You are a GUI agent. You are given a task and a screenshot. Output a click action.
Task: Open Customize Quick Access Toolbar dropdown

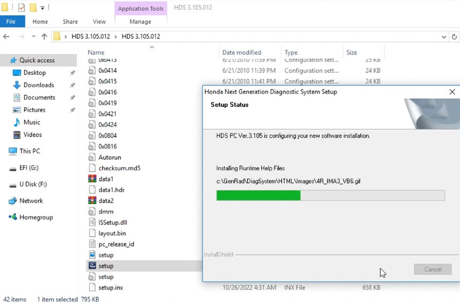[43, 8]
